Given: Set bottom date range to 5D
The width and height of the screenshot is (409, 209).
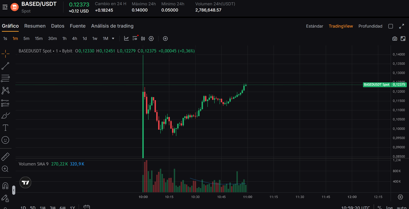Looking at the screenshot, I should (x=33, y=208).
